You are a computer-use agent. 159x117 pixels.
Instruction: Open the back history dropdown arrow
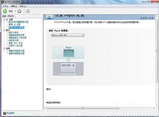(16, 11)
